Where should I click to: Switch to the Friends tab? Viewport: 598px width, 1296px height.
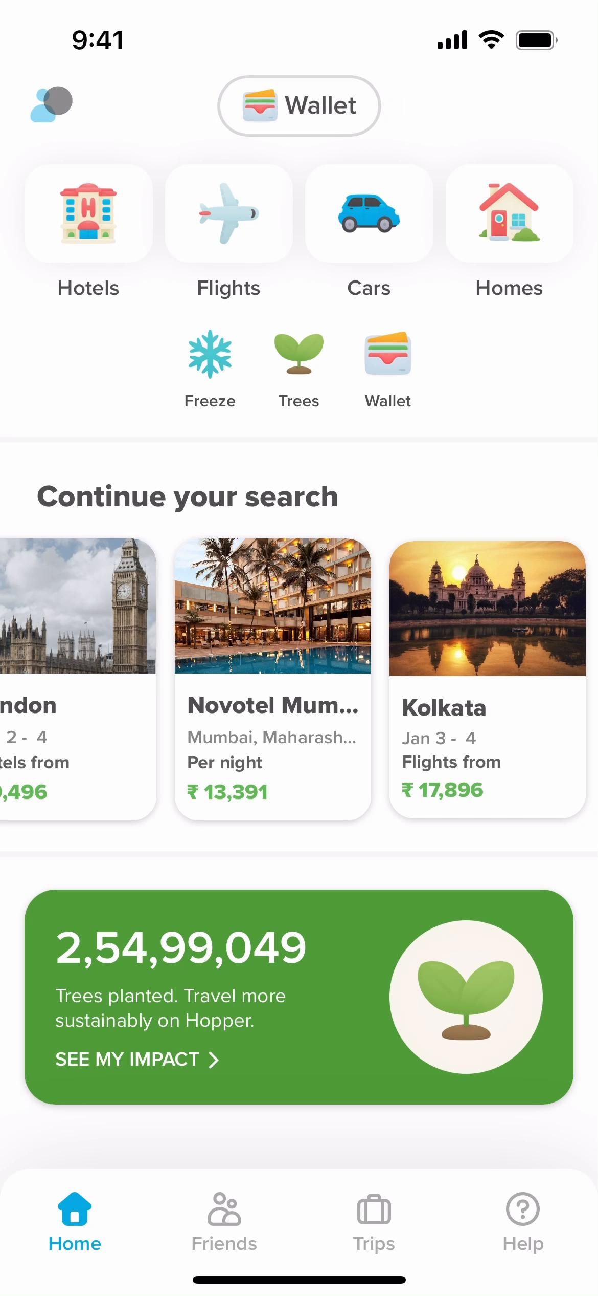(x=224, y=1222)
